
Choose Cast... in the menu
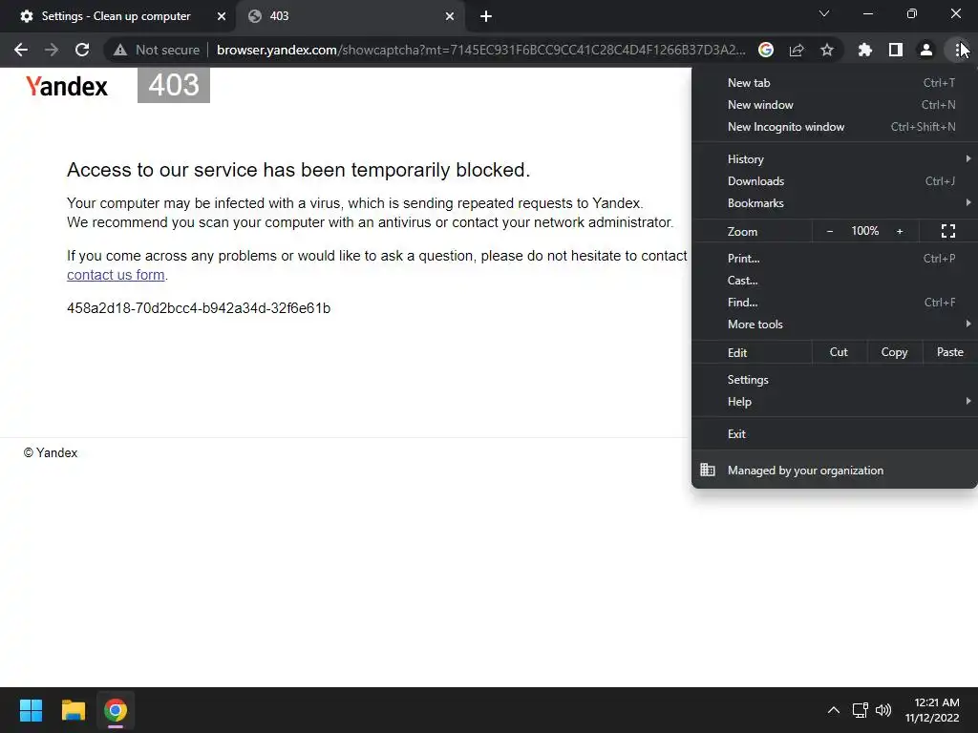(835, 280)
